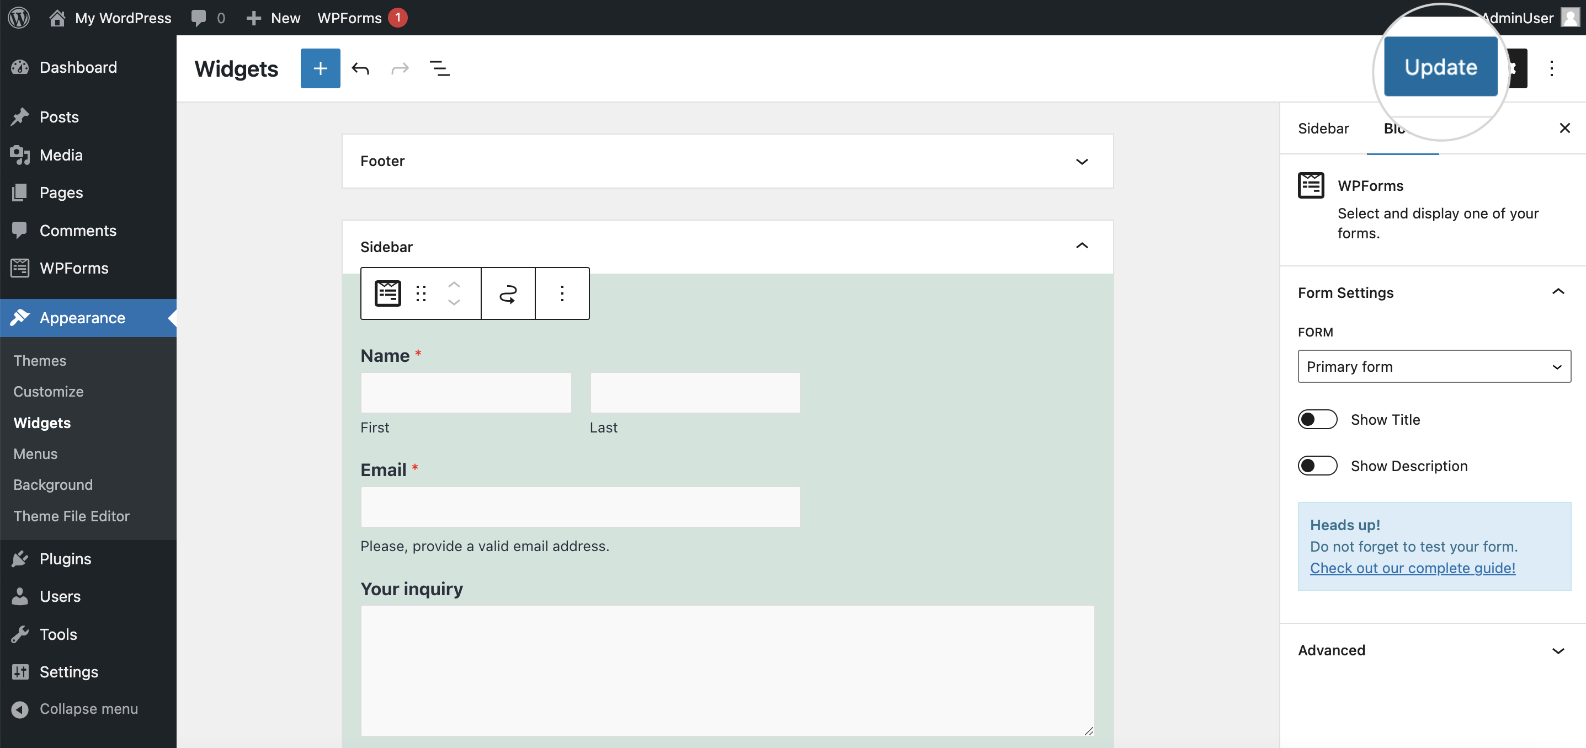Click New in the admin bar
The height and width of the screenshot is (748, 1586).
(273, 18)
